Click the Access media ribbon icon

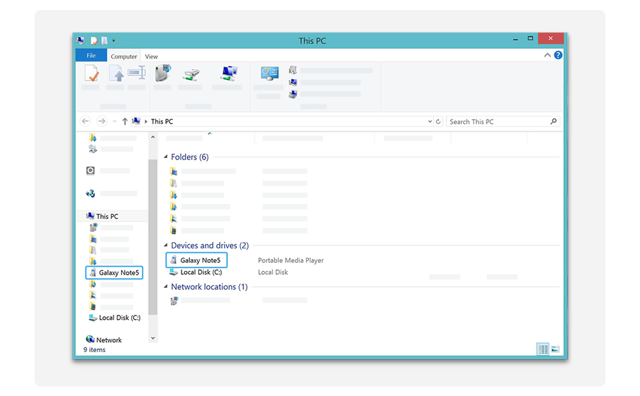pos(163,73)
